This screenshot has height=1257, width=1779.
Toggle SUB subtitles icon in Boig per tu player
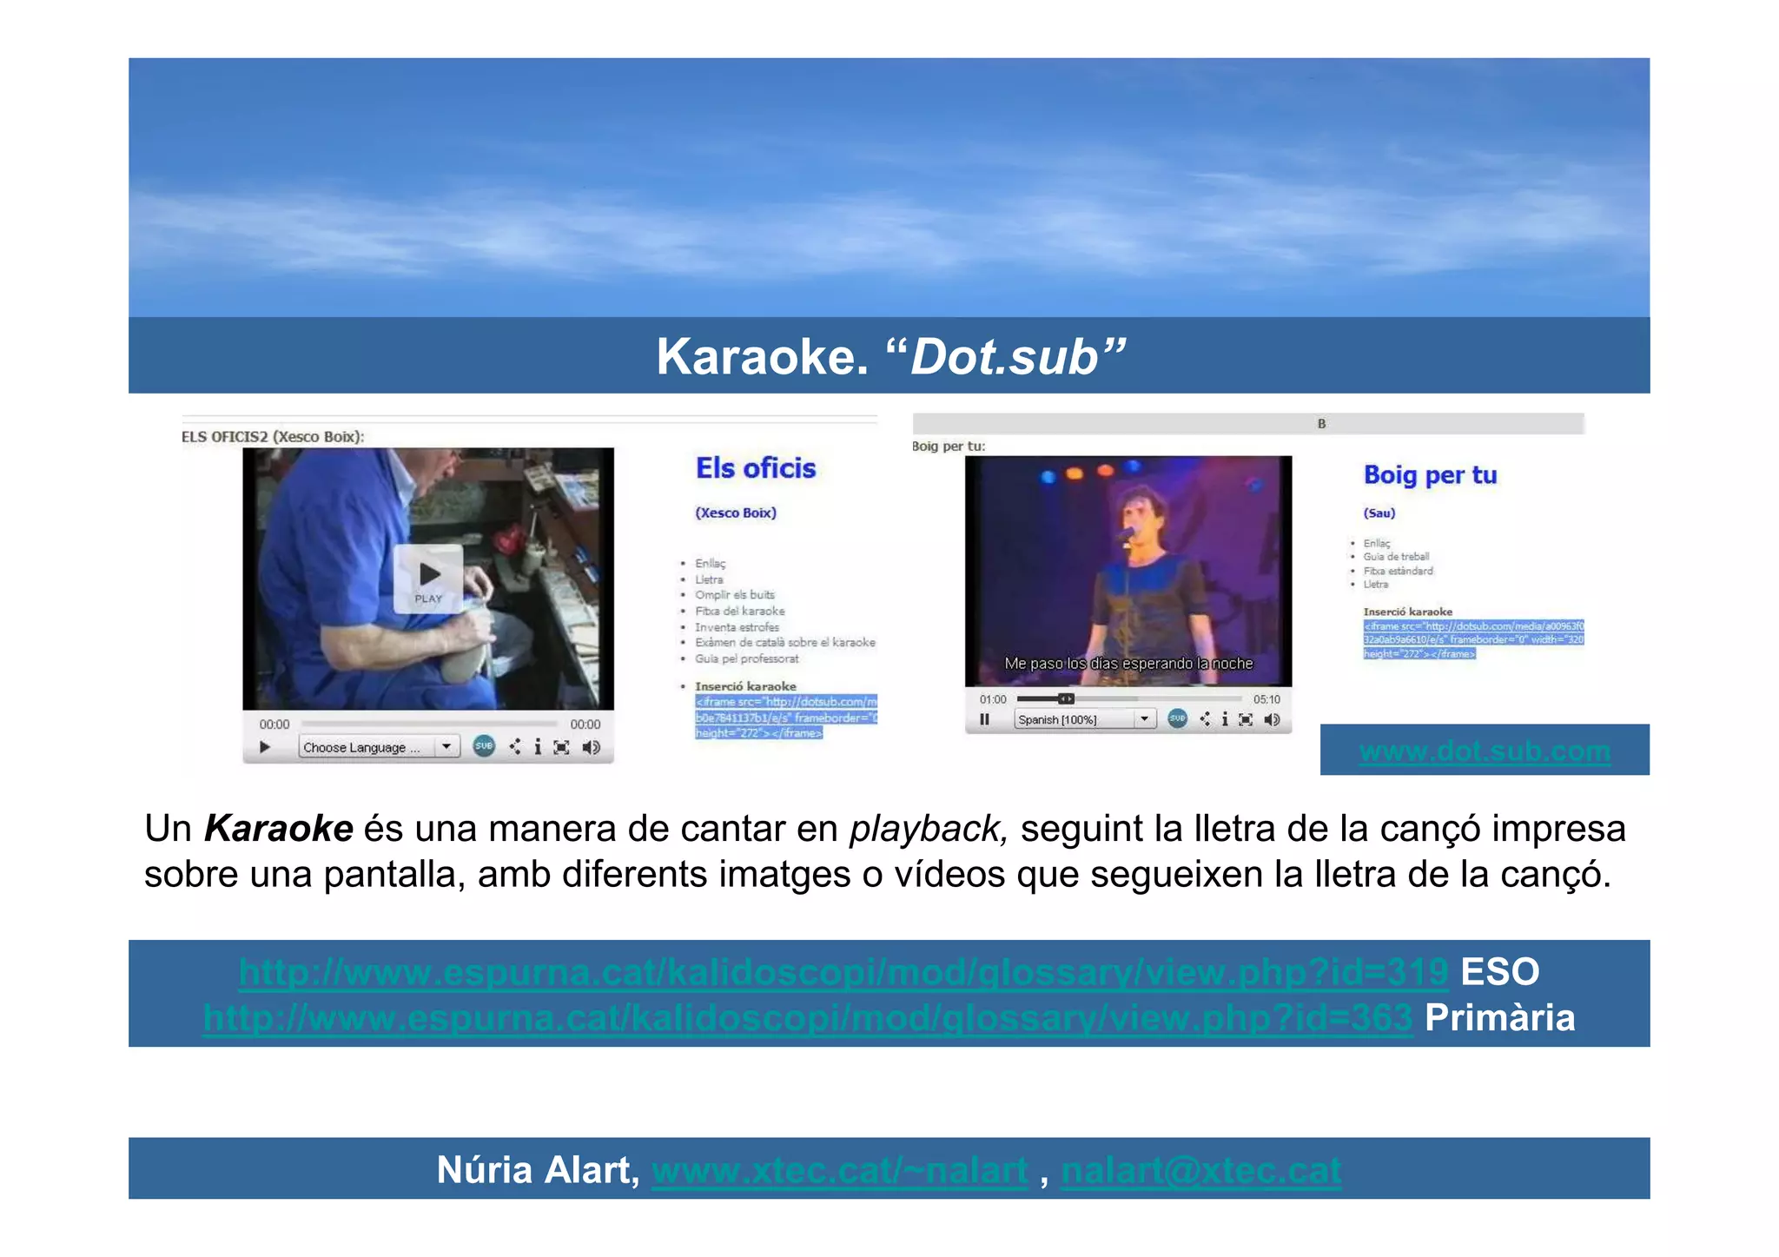point(1177,718)
